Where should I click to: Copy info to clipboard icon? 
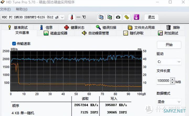pyautogui.click(x=101, y=17)
